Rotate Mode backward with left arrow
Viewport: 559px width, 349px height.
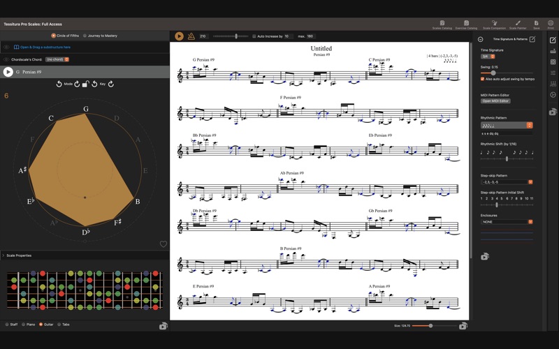pyautogui.click(x=59, y=84)
